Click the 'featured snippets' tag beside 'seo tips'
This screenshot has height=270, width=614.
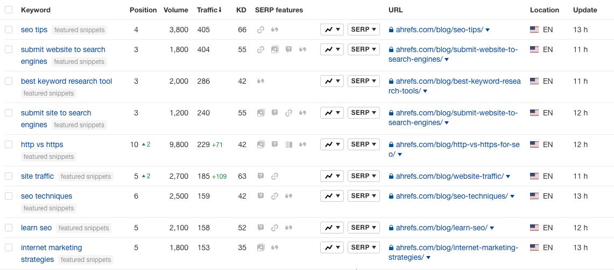(80, 30)
